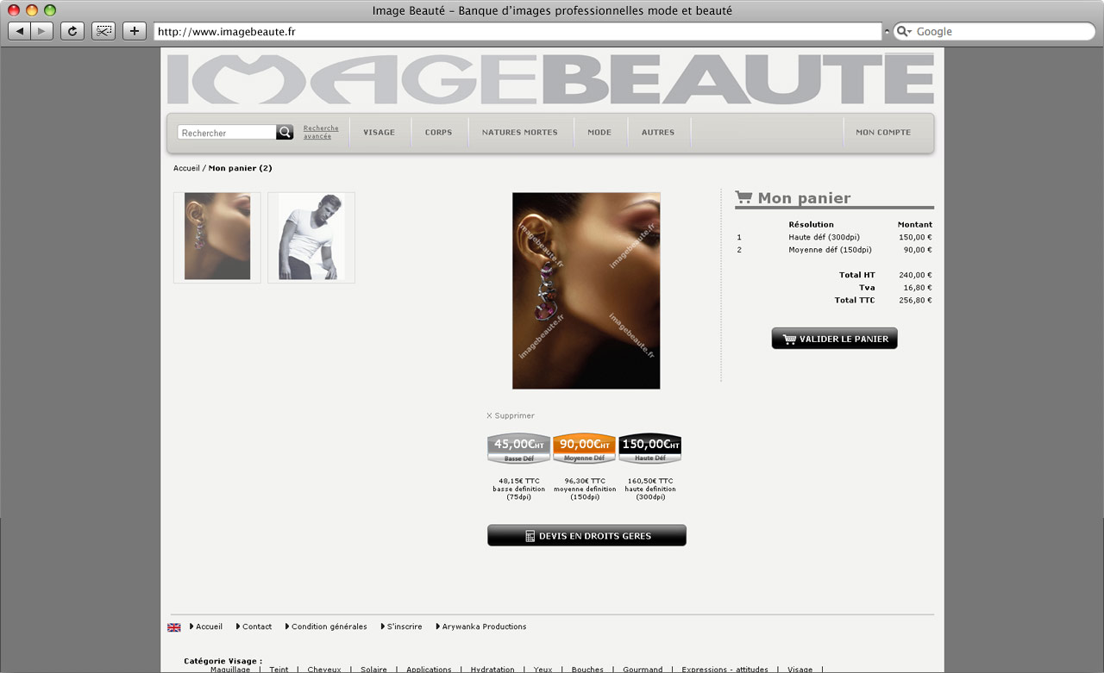Click the browser address bar
Screen dimensions: 1104x673
click(517, 32)
